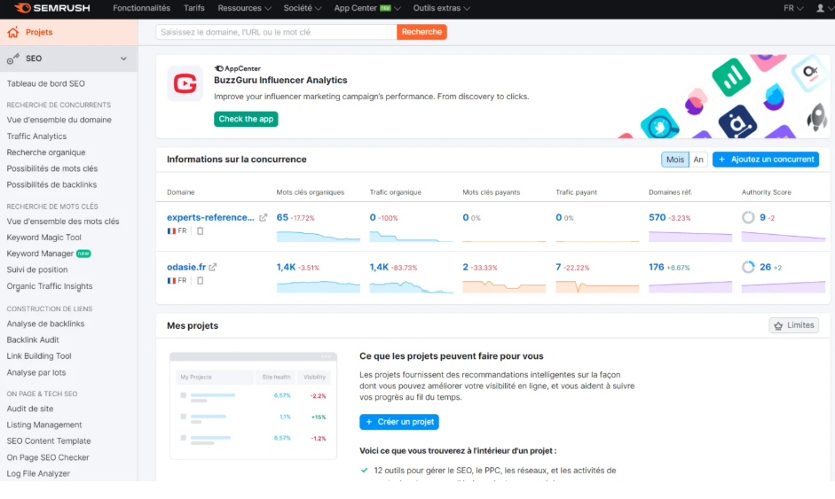Select Projets in the sidebar

point(68,32)
